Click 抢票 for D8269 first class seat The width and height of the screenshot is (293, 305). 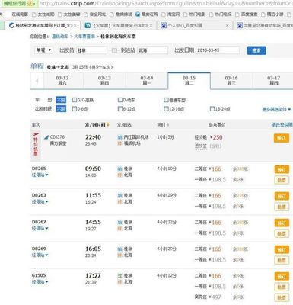[282, 260]
